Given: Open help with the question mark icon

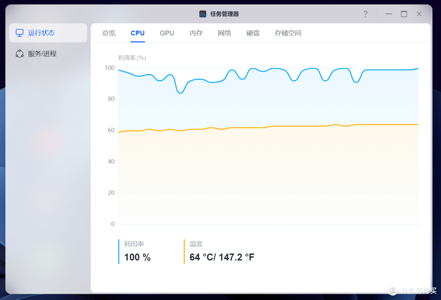Looking at the screenshot, I should point(365,14).
